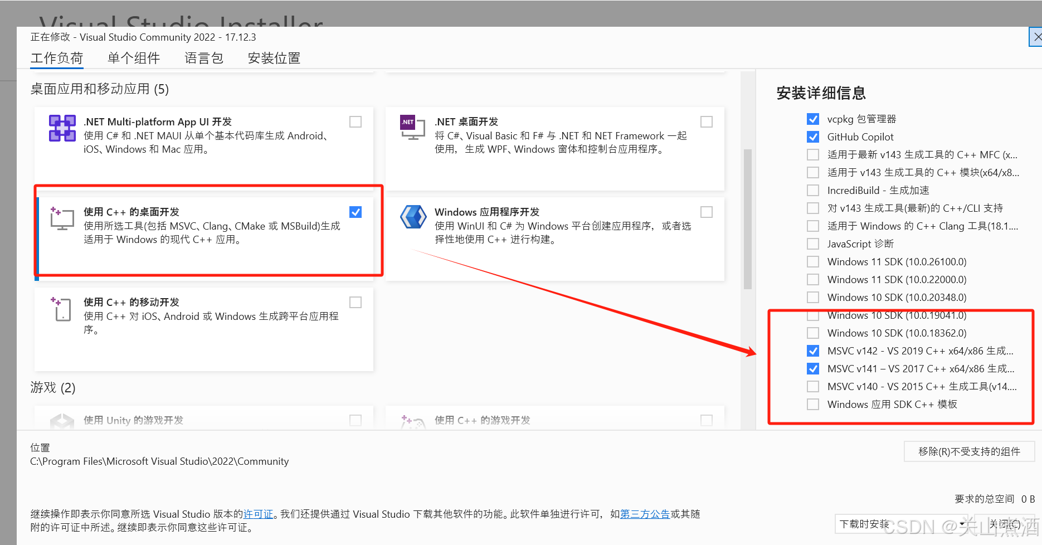Open the 语言包 tab

coord(204,58)
